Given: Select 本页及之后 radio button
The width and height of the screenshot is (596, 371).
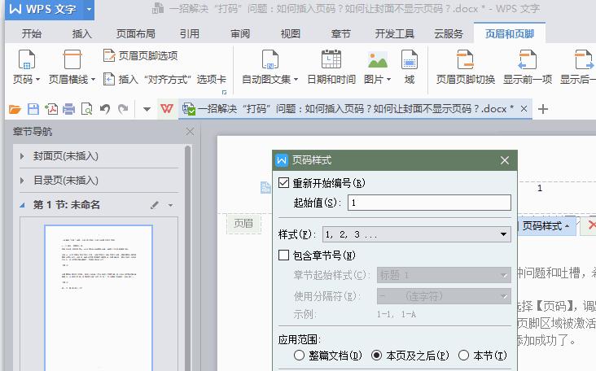Looking at the screenshot, I should 376,356.
